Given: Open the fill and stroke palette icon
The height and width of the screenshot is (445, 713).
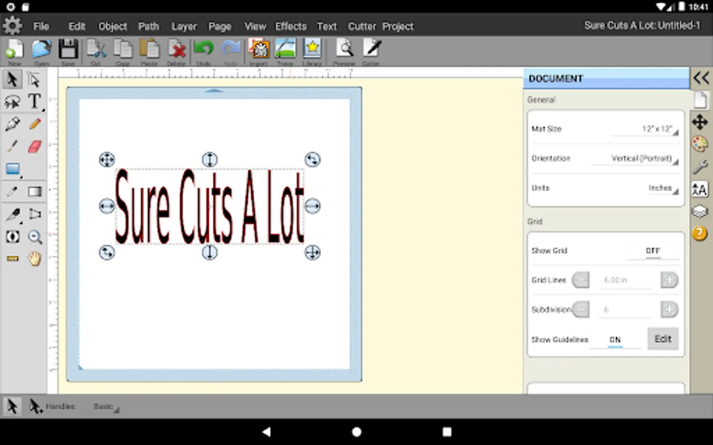Looking at the screenshot, I should [700, 144].
